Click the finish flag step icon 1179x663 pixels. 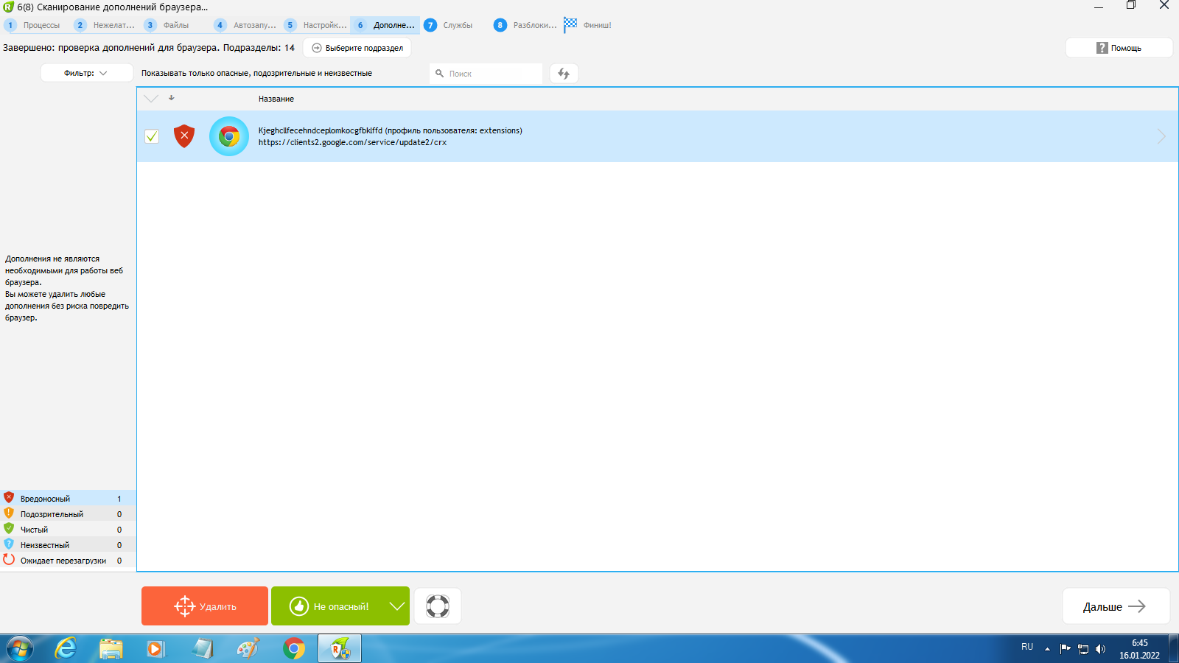coord(571,25)
